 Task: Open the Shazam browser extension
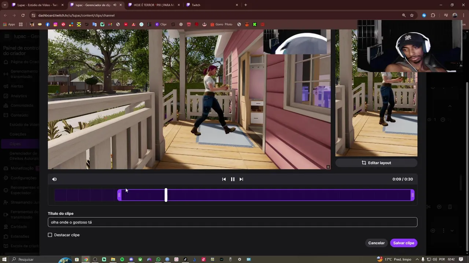(x=424, y=15)
